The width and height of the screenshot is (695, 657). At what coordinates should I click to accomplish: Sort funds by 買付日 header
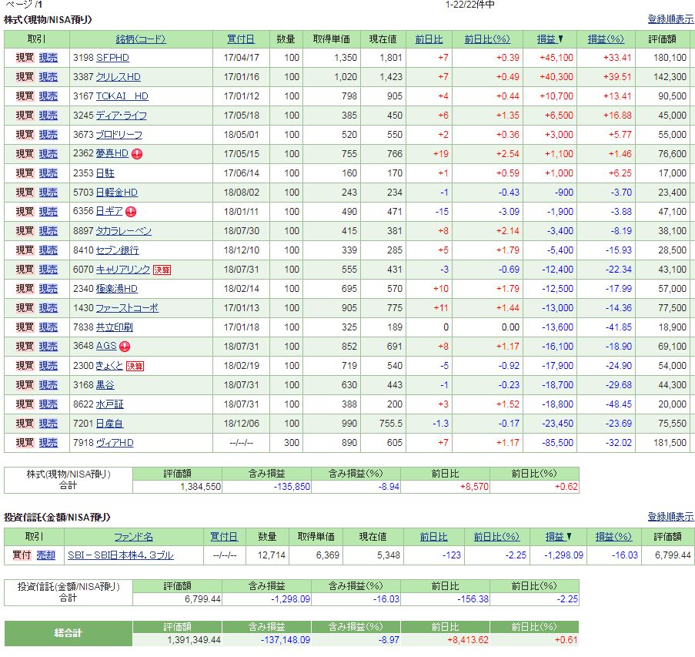click(224, 537)
